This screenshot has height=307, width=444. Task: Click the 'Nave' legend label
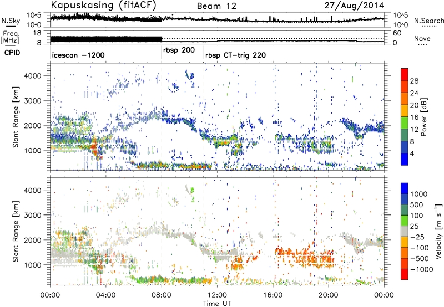[x=422, y=39]
